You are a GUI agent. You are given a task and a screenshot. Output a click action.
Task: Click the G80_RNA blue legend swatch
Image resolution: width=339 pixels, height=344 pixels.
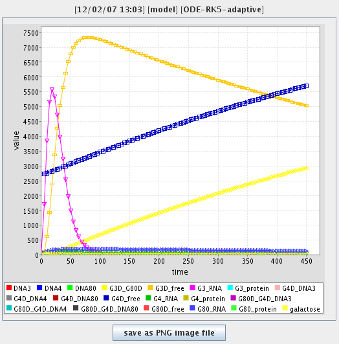(x=192, y=308)
